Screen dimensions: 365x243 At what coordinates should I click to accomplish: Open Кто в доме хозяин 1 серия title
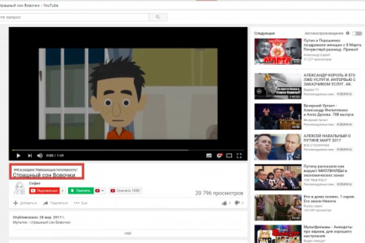329,199
